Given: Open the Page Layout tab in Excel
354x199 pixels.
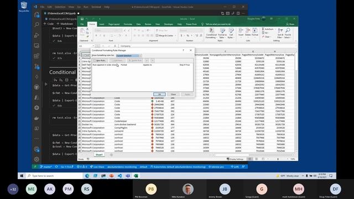Looking at the screenshot, I should click(114, 24).
